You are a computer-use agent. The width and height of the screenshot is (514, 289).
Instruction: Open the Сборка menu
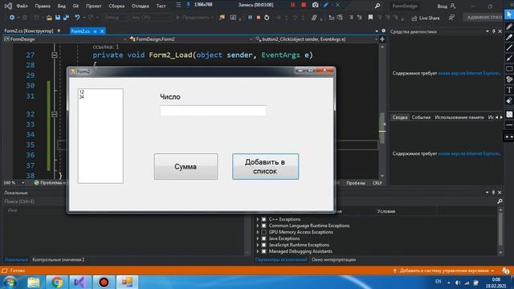[x=116, y=6]
